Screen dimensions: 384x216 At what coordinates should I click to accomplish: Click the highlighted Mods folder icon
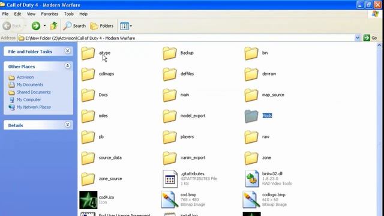(x=251, y=116)
